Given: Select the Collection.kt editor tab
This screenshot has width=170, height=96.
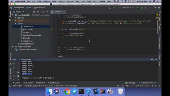Looking at the screenshot, I should point(58,12).
